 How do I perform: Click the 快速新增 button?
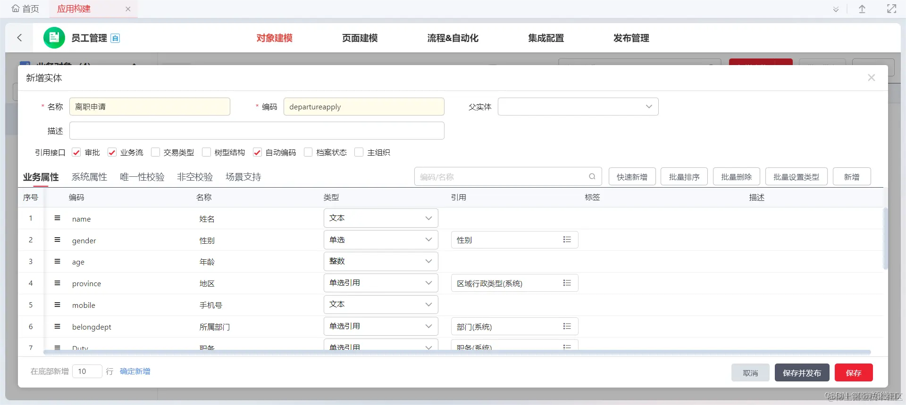click(x=632, y=177)
